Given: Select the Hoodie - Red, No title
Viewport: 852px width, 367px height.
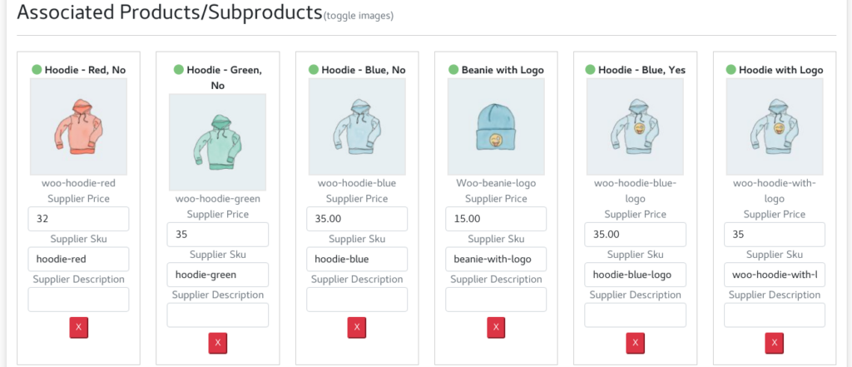Looking at the screenshot, I should click(x=86, y=70).
